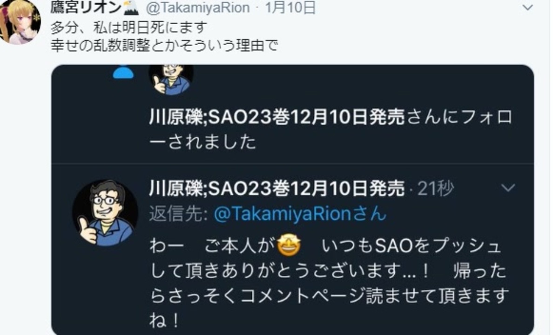
Task: Click the tweet line 幸せの乱数調整とかそういう理由で
Action: click(164, 46)
